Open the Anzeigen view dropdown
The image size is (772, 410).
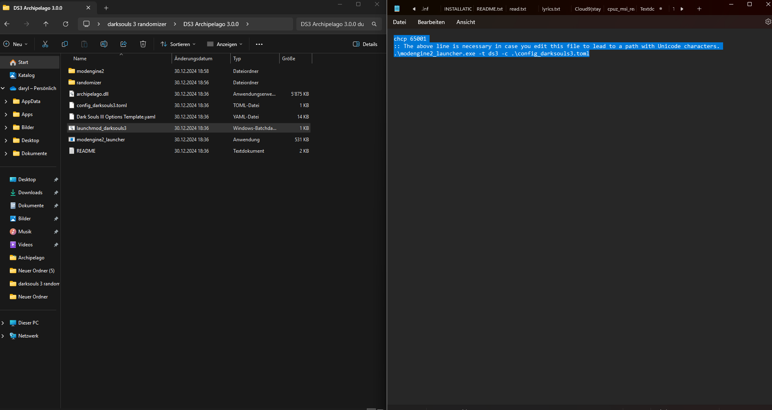[x=225, y=44]
